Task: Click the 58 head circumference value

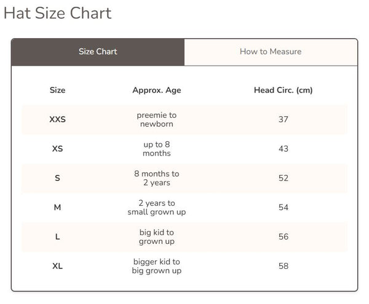Action: [283, 267]
